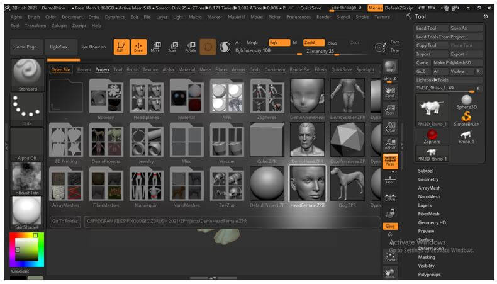Select the ZSphere tool icon
Screen dimensions: 497x284
432,137
